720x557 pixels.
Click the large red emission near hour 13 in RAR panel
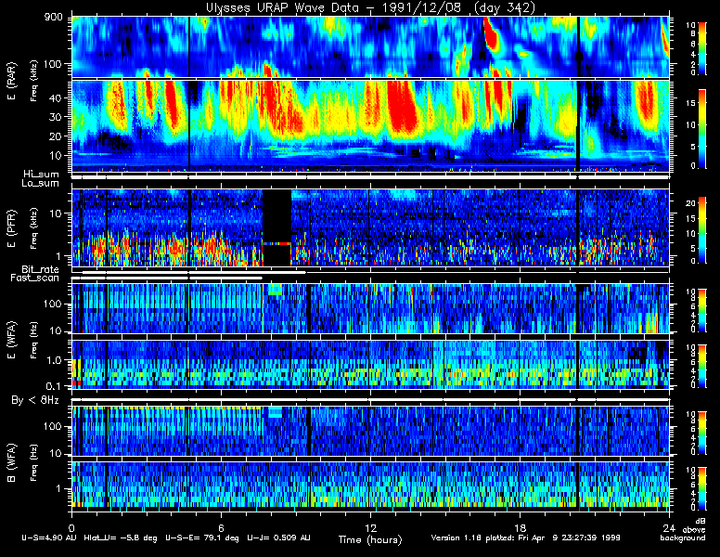pos(403,107)
